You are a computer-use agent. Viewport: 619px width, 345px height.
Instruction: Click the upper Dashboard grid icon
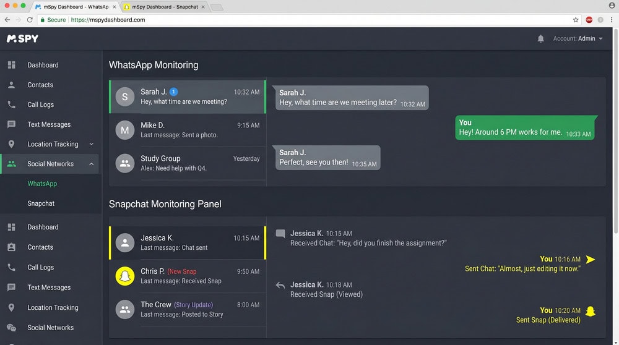click(x=11, y=65)
